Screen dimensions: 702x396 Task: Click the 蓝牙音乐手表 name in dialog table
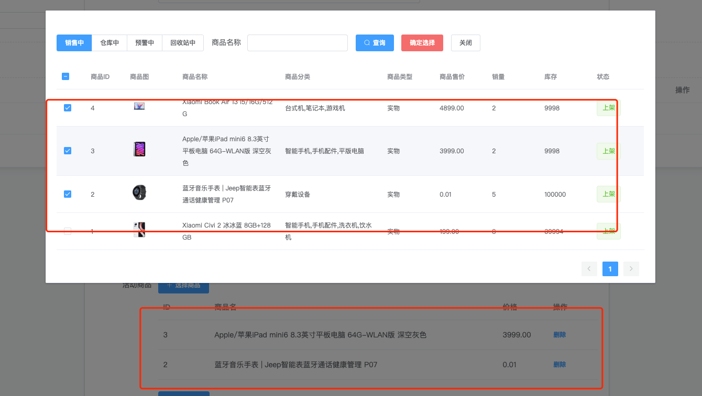click(227, 194)
